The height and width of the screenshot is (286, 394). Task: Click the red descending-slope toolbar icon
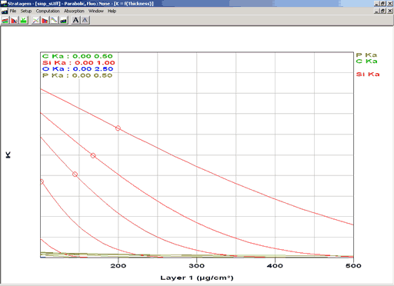tap(14, 20)
